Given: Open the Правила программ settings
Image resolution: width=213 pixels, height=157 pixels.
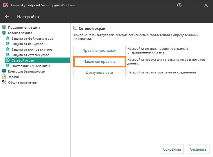Looking at the screenshot, I should (99, 50).
